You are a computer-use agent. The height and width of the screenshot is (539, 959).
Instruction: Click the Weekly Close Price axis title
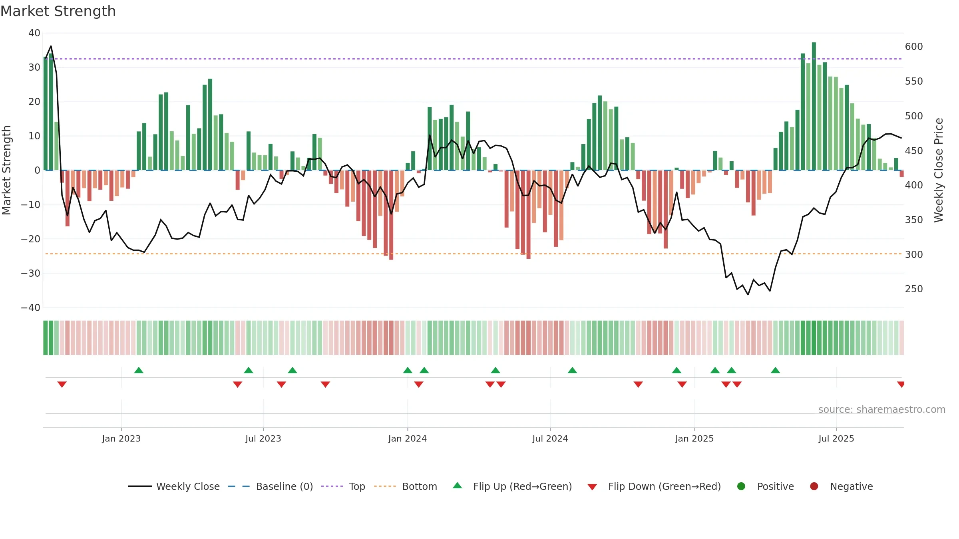[x=939, y=170]
